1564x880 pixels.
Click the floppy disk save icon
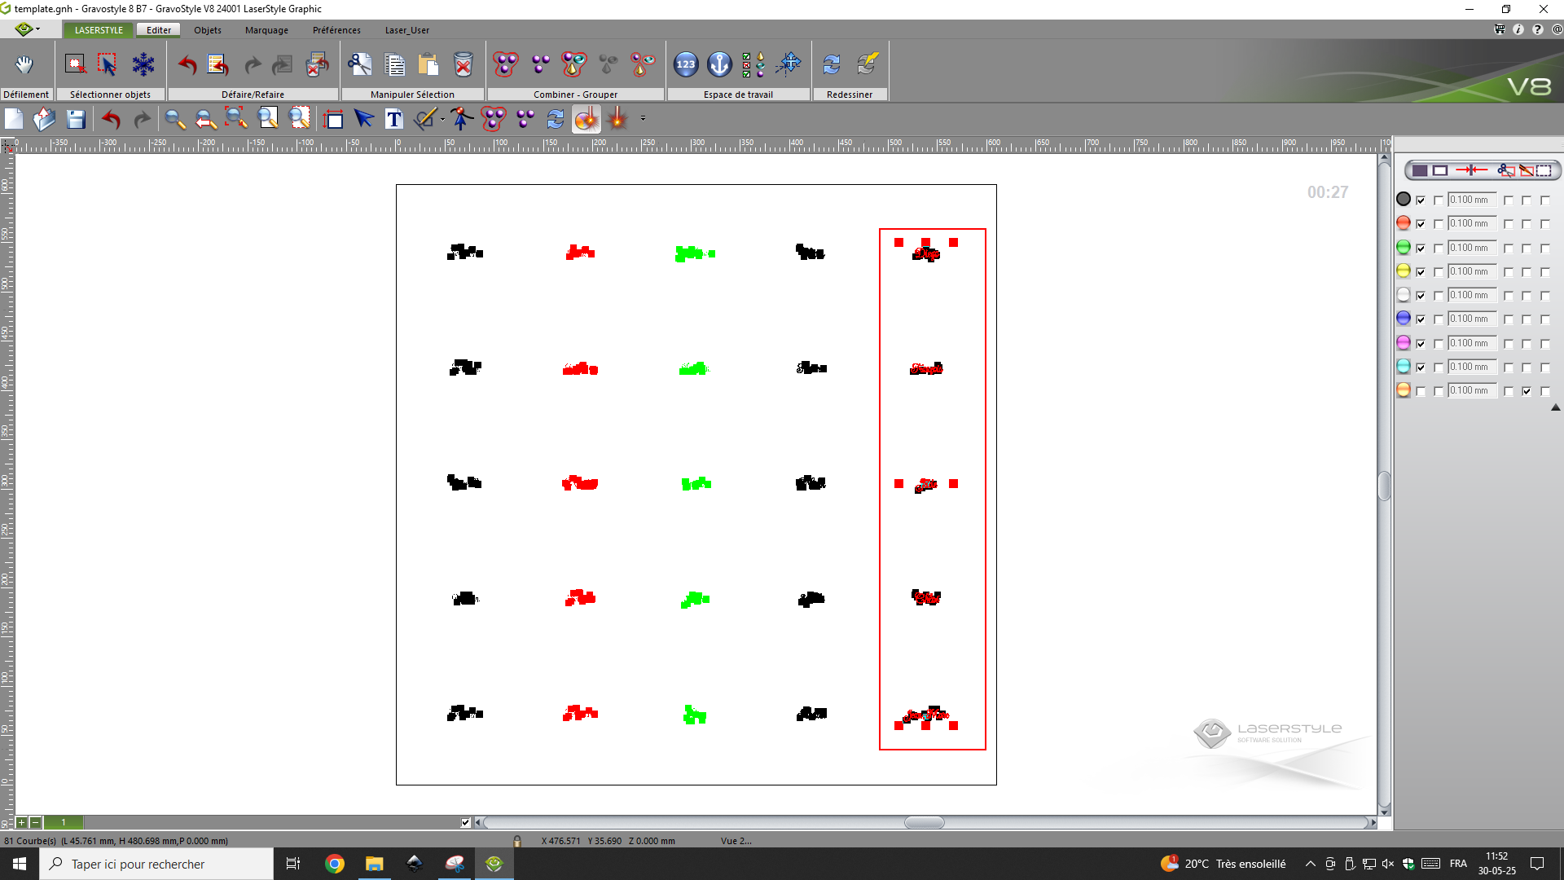76,120
